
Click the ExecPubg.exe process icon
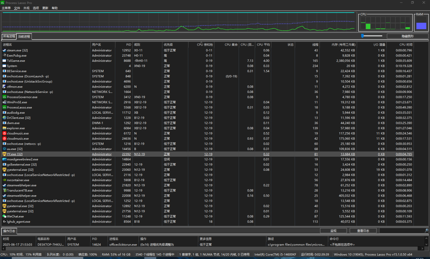4,55
